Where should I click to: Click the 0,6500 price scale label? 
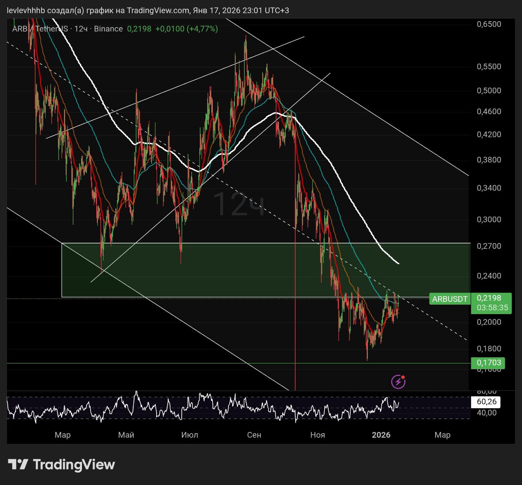tap(489, 24)
